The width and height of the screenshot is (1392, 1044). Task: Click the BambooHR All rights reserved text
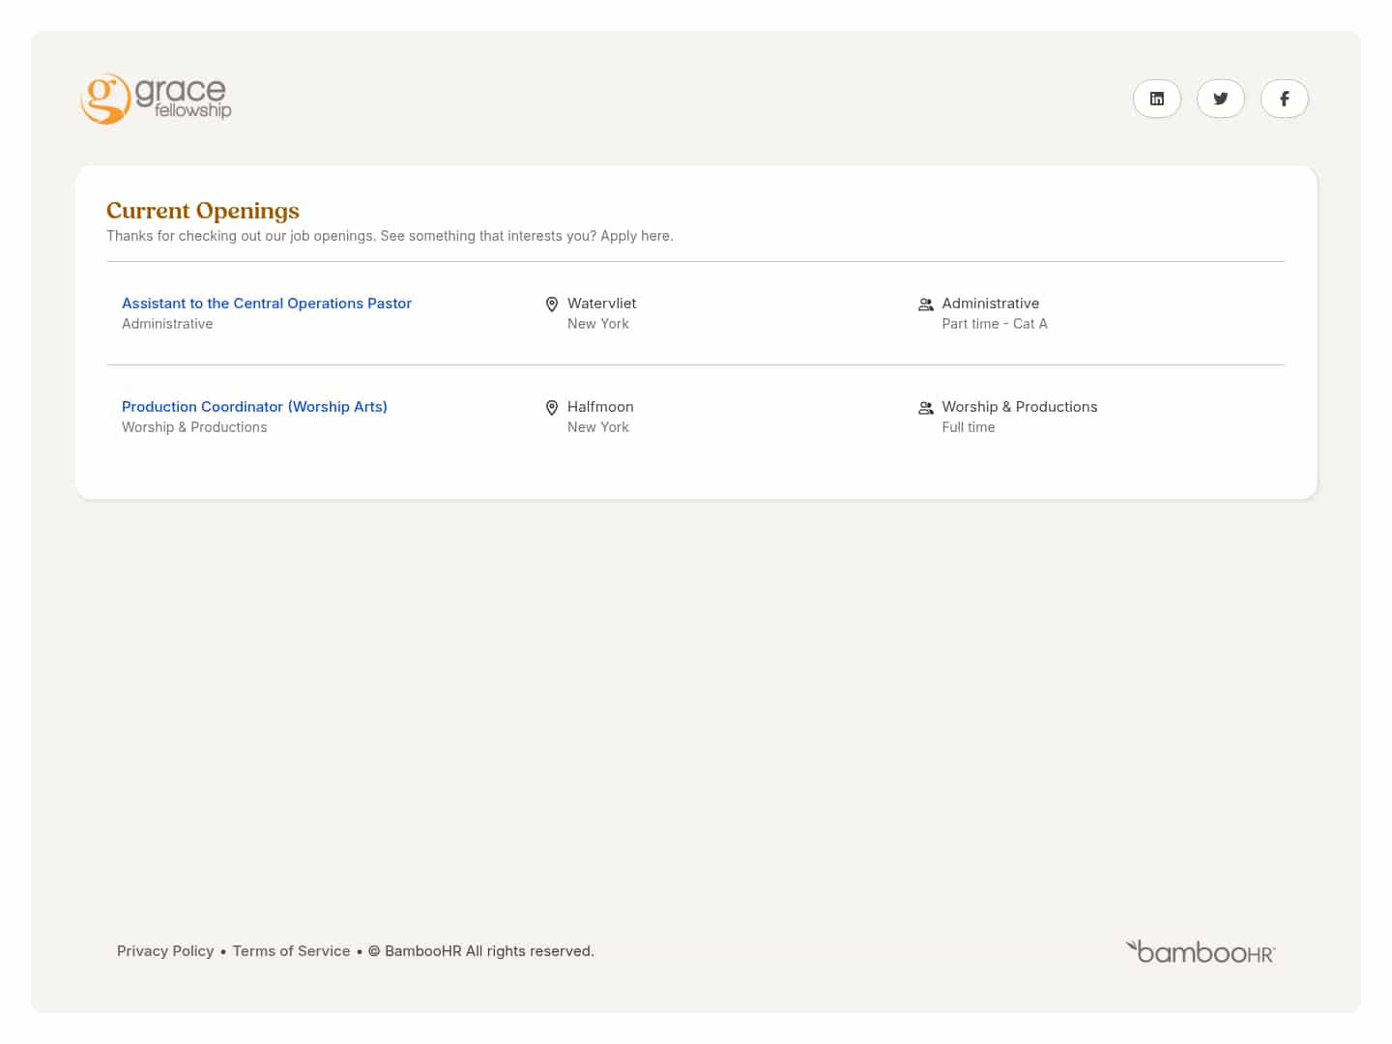[x=480, y=951]
